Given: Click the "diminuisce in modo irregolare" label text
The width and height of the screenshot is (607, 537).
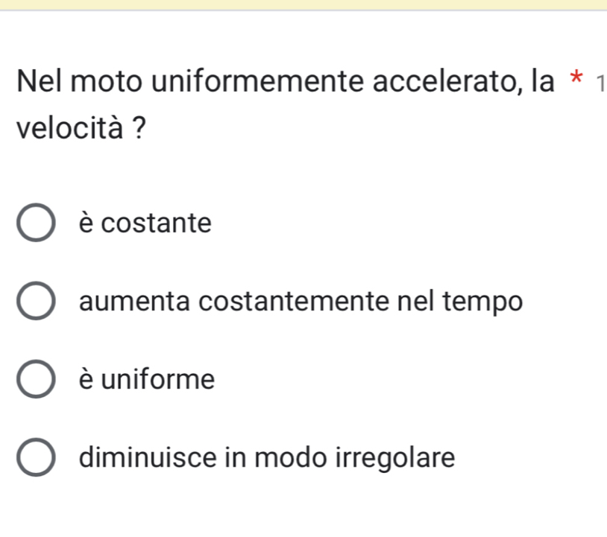Looking at the screenshot, I should coord(267,457).
